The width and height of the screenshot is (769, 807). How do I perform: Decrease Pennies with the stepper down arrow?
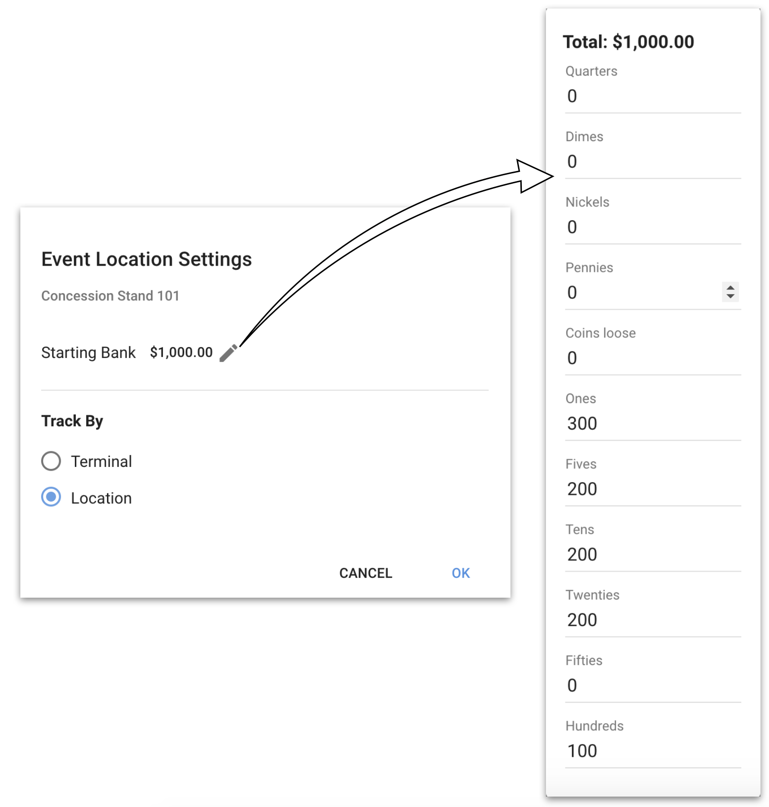(731, 296)
